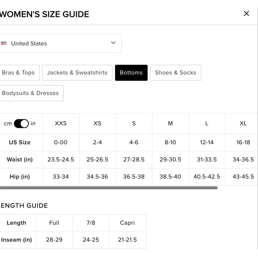Open the United States country dropdown
Viewport: 258px width, 258px height.
(x=60, y=44)
